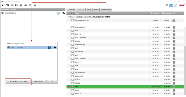Click the highlighted blue cloud icon
This screenshot has width=186, height=97.
pyautogui.click(x=171, y=5)
